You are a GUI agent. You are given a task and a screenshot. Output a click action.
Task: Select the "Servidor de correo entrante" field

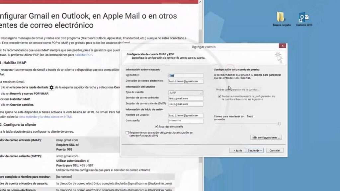[185, 98]
